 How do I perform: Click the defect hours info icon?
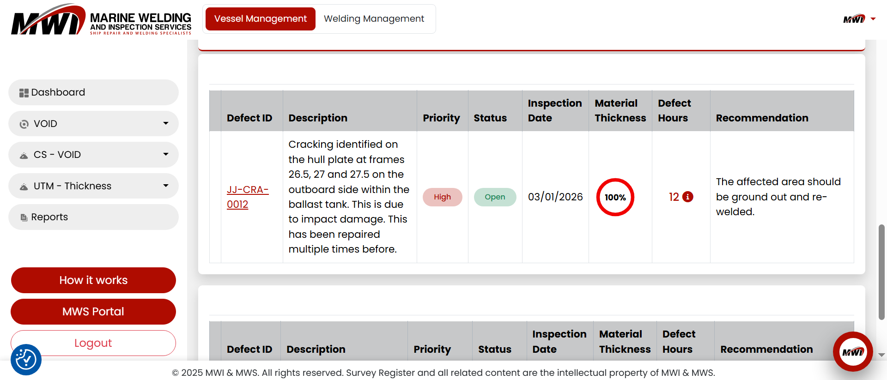688,197
